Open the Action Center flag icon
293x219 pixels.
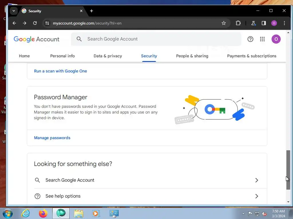(x=250, y=214)
